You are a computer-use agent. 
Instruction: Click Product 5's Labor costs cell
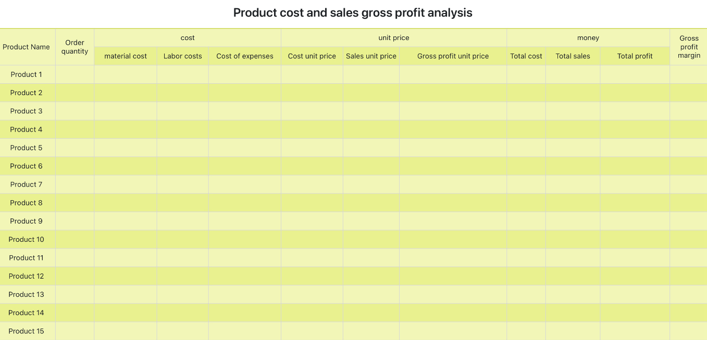click(182, 148)
